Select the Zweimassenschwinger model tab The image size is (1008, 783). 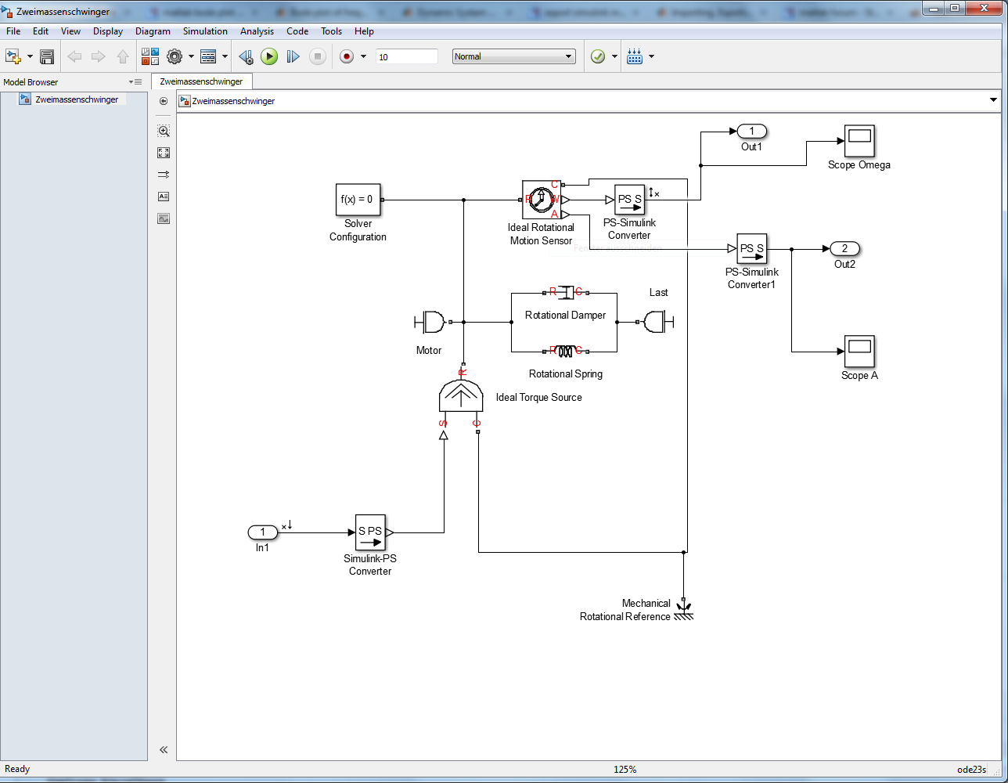(x=201, y=81)
